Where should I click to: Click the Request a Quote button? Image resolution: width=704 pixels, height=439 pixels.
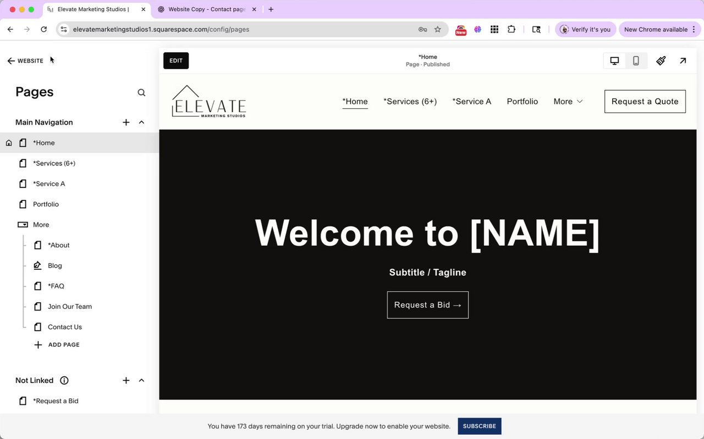click(x=645, y=101)
